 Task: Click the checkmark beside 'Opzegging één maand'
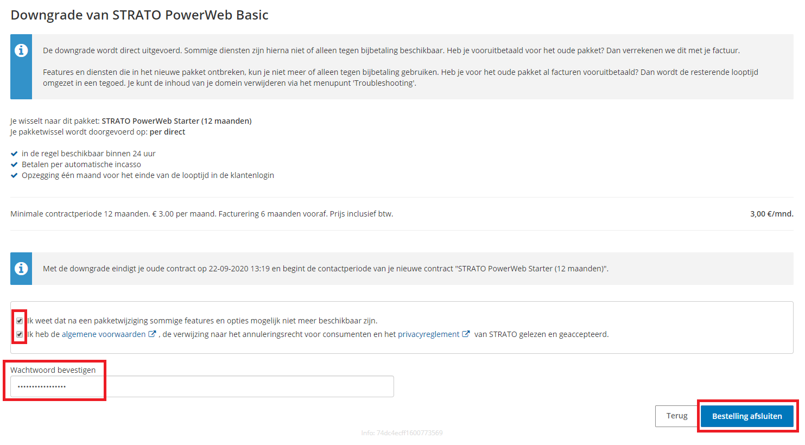tap(14, 175)
